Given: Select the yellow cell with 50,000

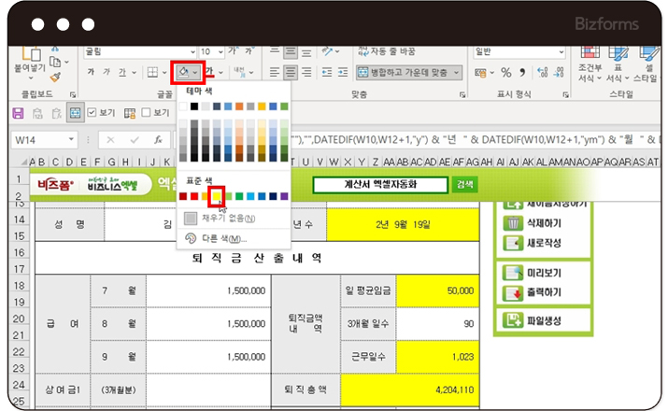Looking at the screenshot, I should tap(437, 291).
